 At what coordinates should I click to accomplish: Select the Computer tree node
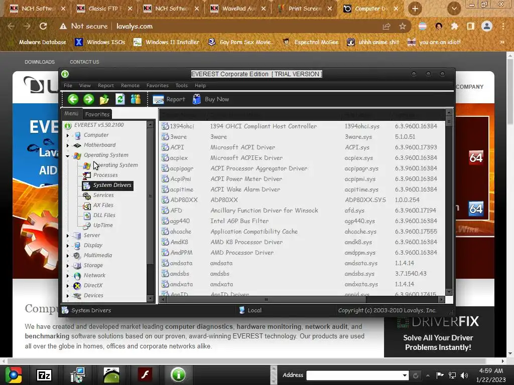click(96, 135)
